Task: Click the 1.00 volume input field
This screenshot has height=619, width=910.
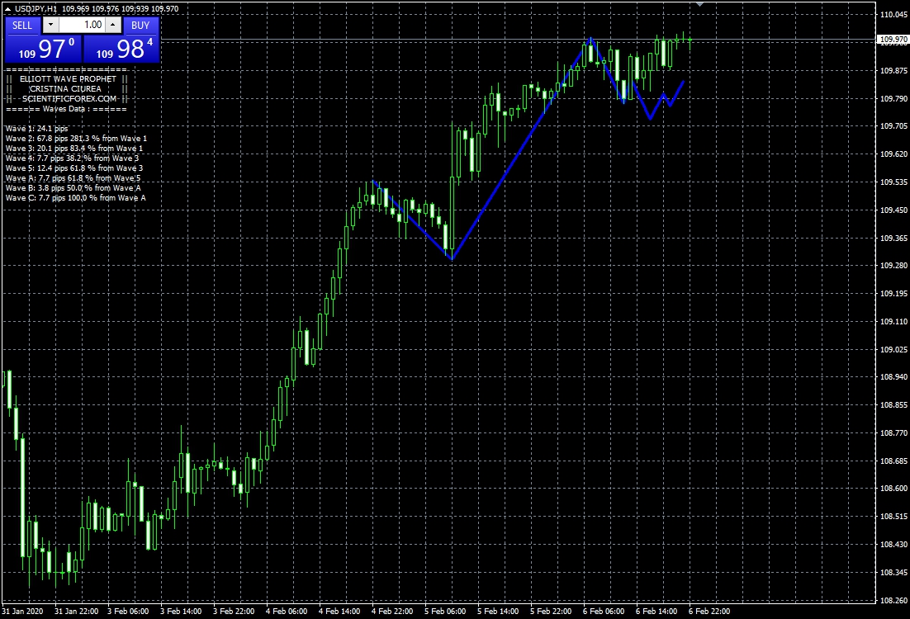Action: click(81, 25)
